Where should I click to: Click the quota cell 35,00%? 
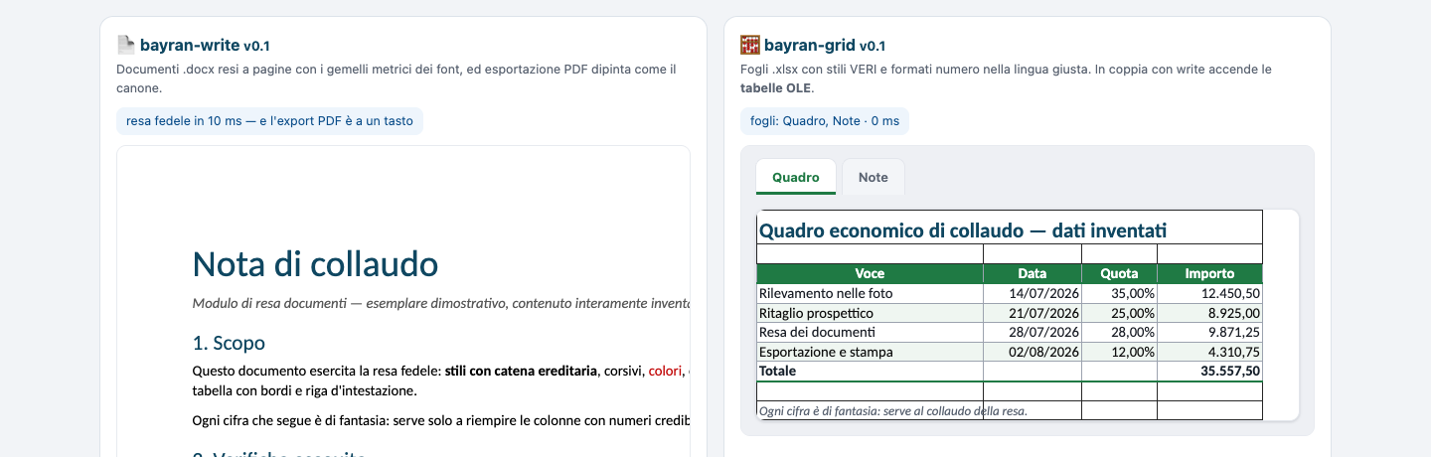[1119, 294]
